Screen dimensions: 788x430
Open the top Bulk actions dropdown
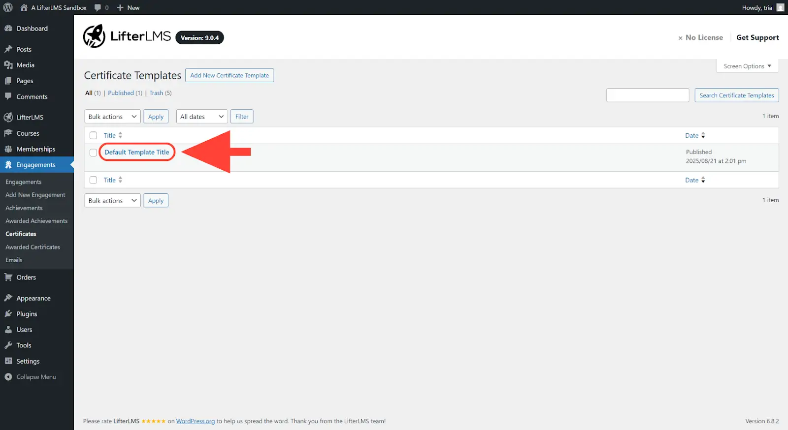(x=112, y=117)
